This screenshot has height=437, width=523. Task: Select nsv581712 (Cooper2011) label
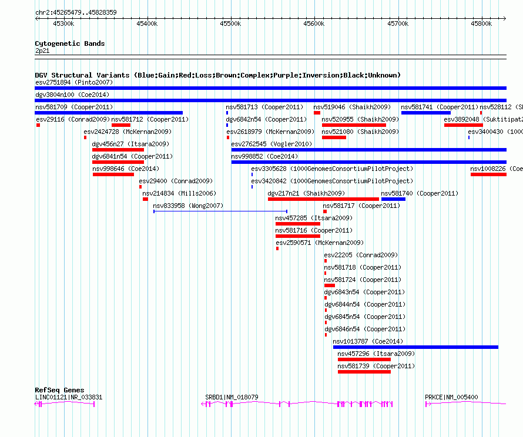150,119
